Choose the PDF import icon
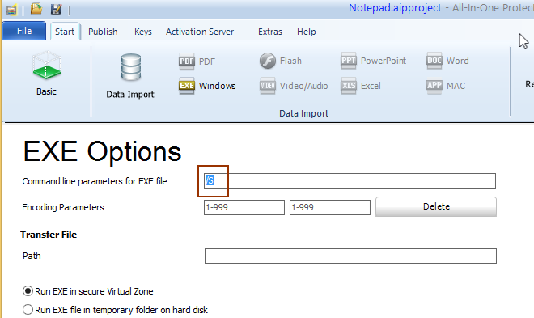534x318 pixels. tap(187, 61)
